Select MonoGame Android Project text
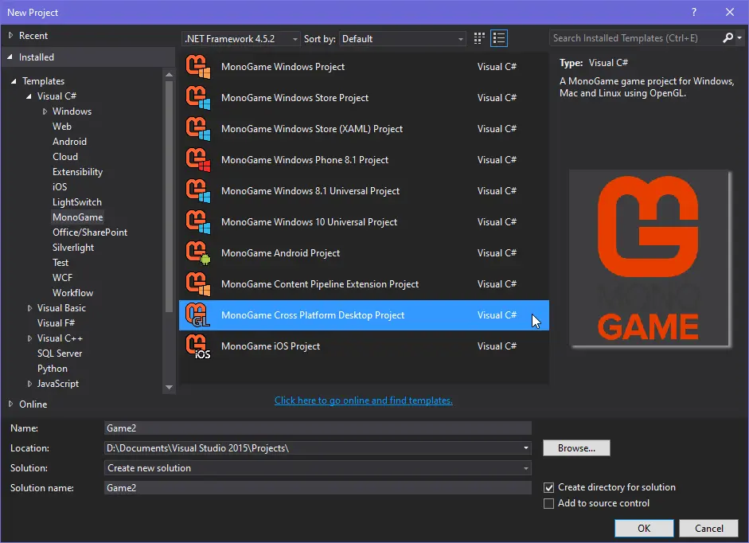The height and width of the screenshot is (543, 749). point(280,253)
